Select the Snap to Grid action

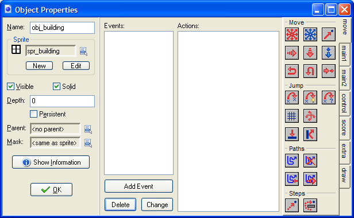pos(292,116)
